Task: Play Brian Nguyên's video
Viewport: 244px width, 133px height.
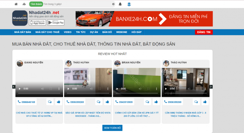Action: pos(117,89)
